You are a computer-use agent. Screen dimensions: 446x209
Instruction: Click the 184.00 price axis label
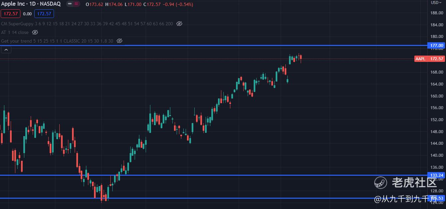point(436,25)
